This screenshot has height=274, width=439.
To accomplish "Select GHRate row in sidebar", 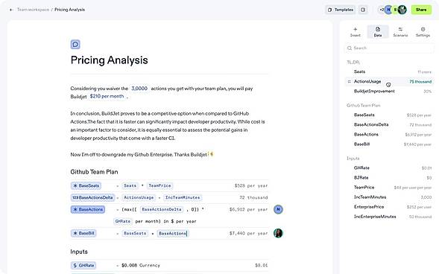I will tap(389, 168).
